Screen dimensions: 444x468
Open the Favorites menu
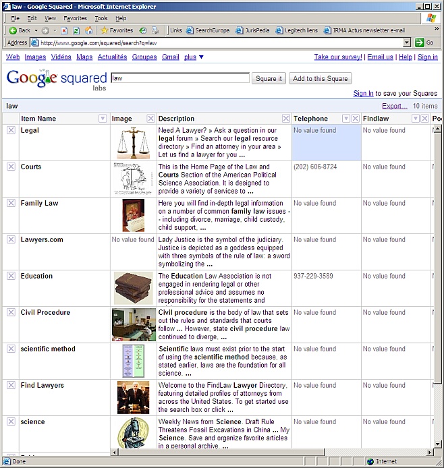tap(75, 18)
